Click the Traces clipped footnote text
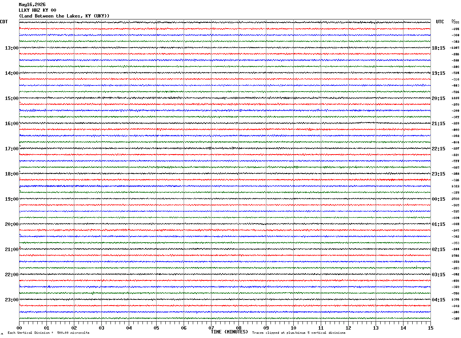Screen dimensions: 461x338 point(299,333)
